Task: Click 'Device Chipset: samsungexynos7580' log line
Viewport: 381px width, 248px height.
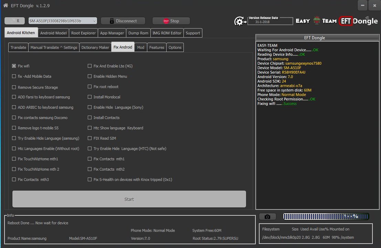Action: point(289,63)
